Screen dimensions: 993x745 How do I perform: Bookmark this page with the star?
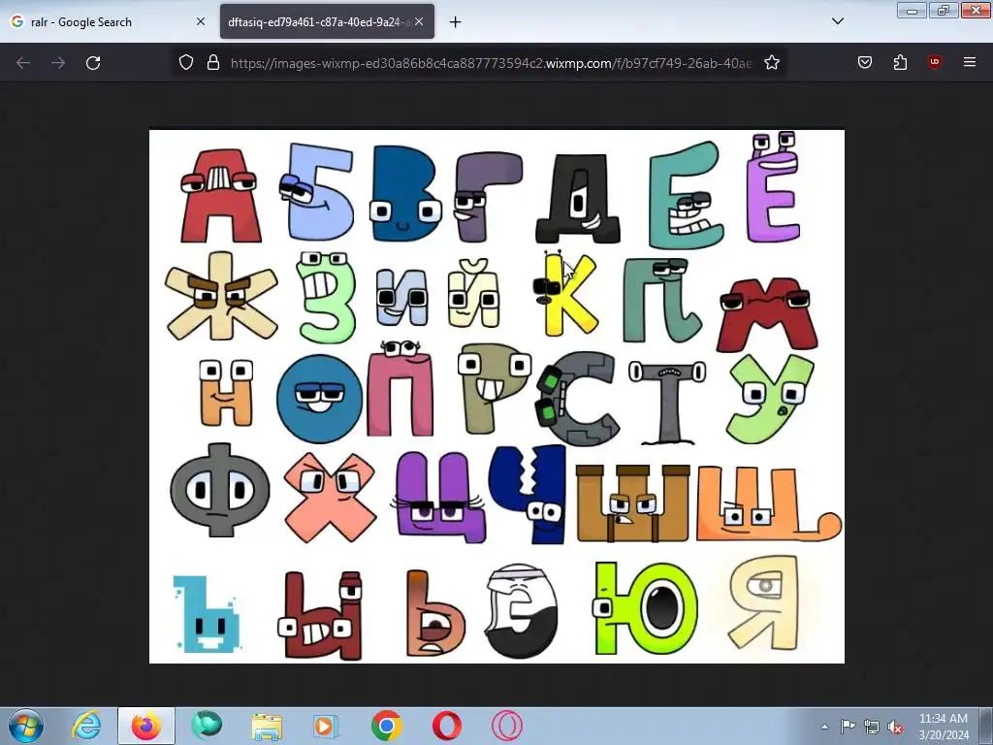point(771,63)
